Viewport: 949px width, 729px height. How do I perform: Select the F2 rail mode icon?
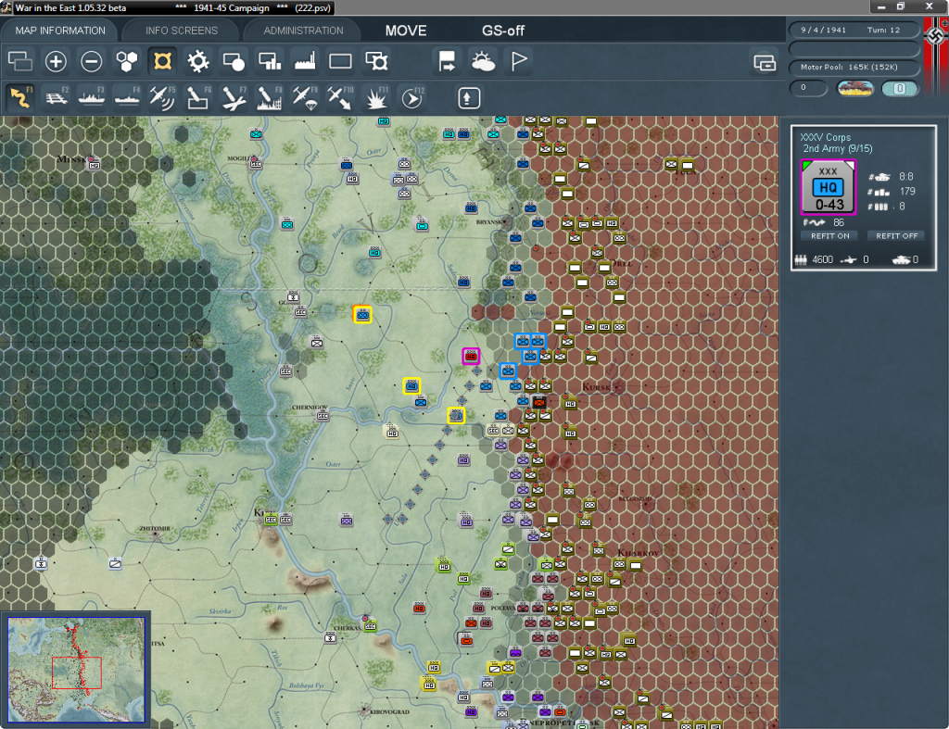point(57,98)
